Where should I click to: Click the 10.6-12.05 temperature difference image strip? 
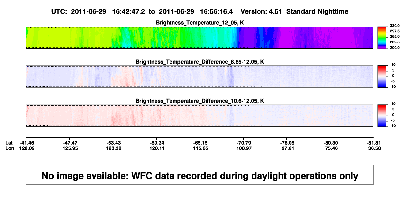click(200, 116)
